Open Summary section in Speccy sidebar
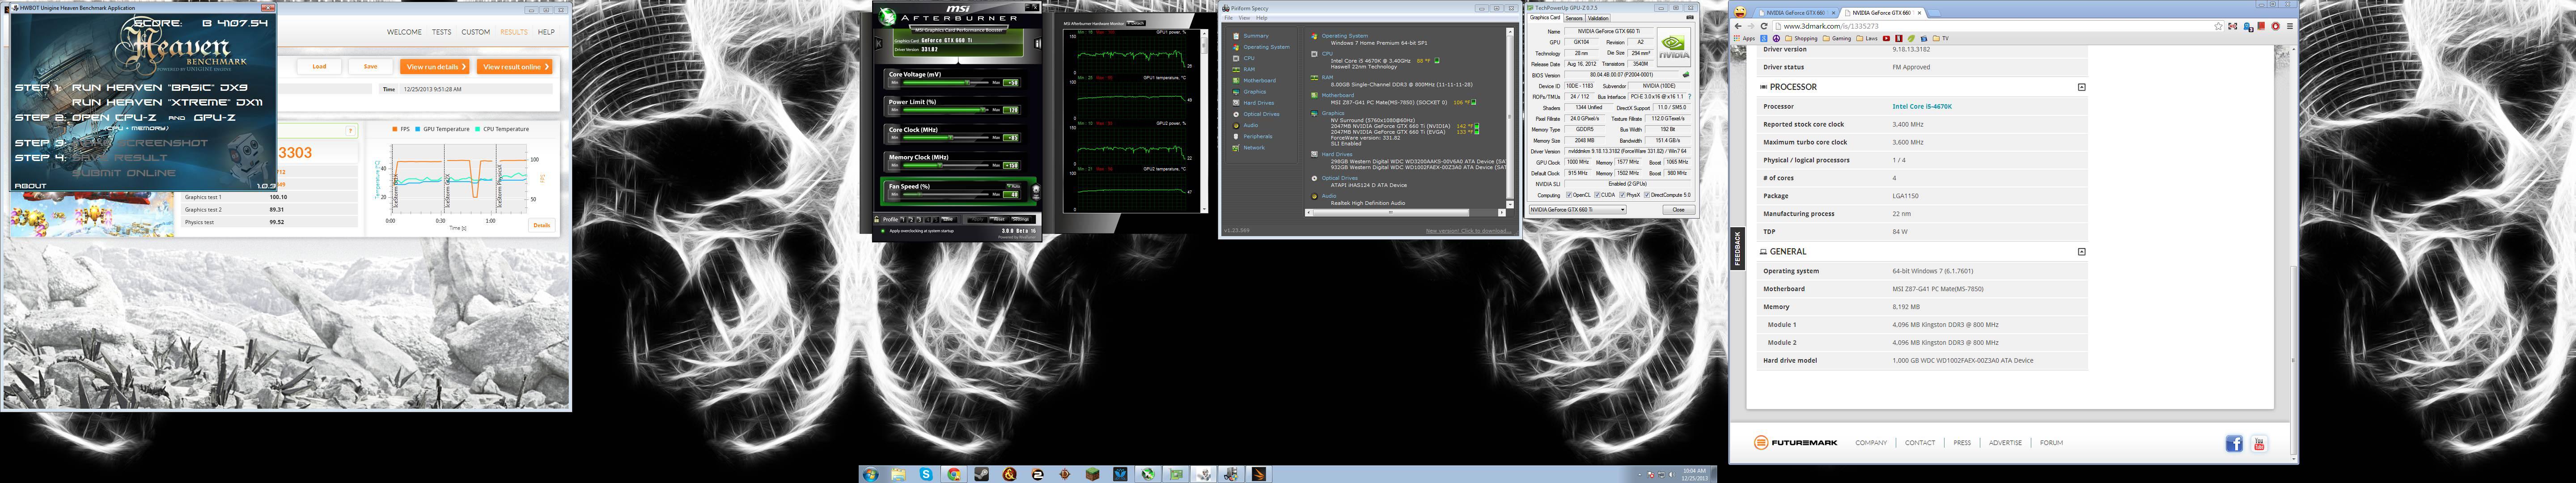 tap(1255, 36)
